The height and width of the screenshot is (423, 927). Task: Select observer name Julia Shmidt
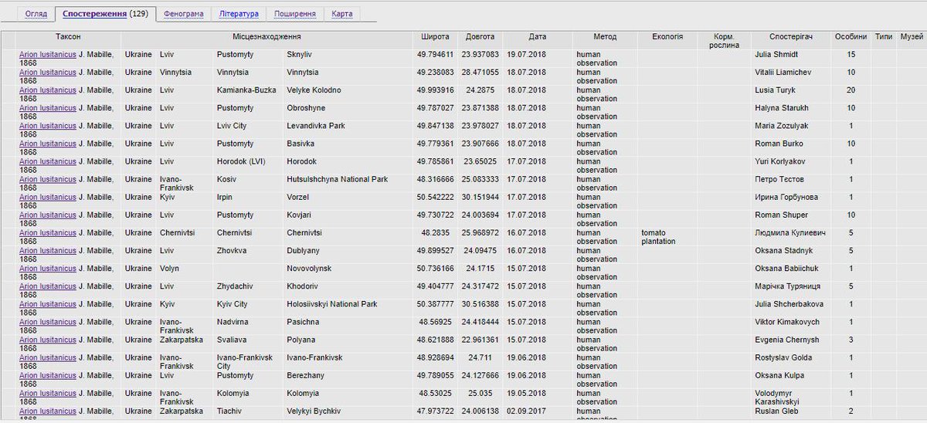776,54
